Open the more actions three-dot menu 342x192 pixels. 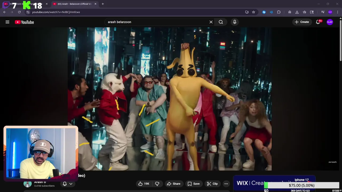click(x=226, y=184)
